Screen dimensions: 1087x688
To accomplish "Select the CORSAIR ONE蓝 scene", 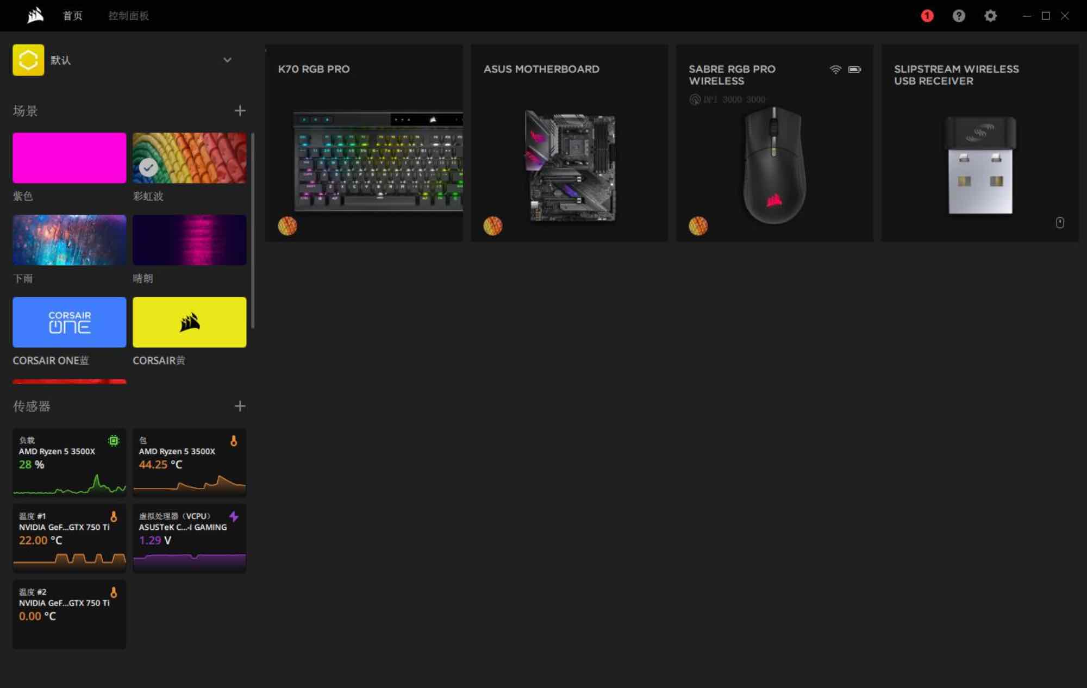I will (x=70, y=322).
